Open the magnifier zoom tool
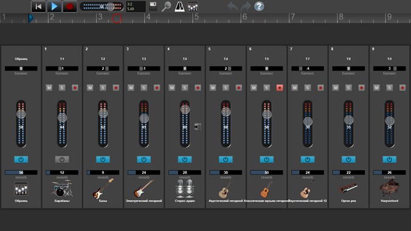The image size is (411, 231). (x=166, y=7)
